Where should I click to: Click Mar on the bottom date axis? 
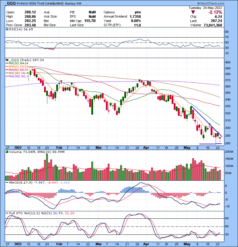coord(98,244)
